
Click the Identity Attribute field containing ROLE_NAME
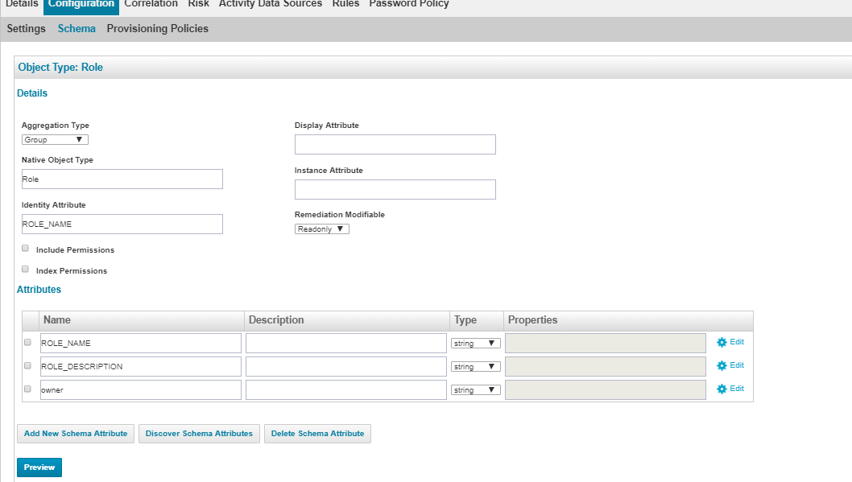(122, 224)
